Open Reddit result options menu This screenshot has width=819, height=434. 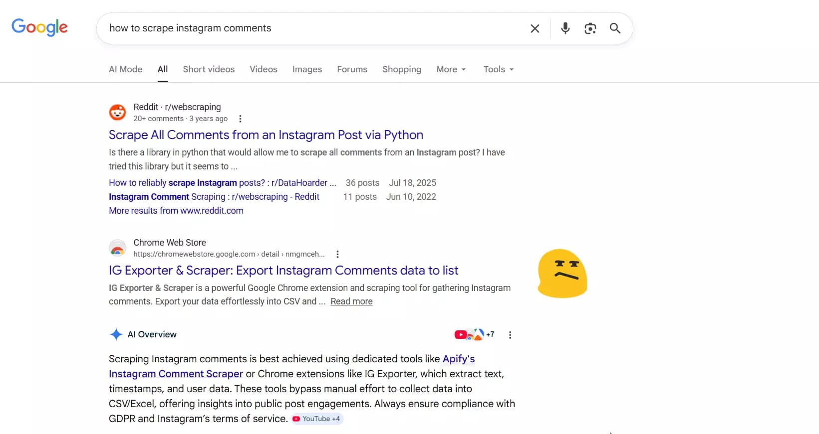pyautogui.click(x=240, y=119)
